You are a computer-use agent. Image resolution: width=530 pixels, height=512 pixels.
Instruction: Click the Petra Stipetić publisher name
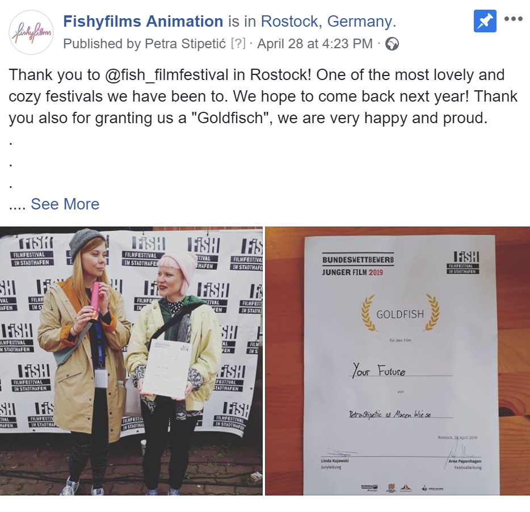(185, 44)
